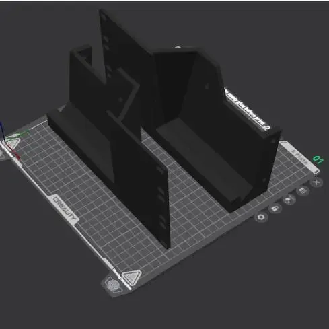Image resolution: width=329 pixels, height=329 pixels.
Task: Toggle the plate lock icon
Action: tap(275, 209)
